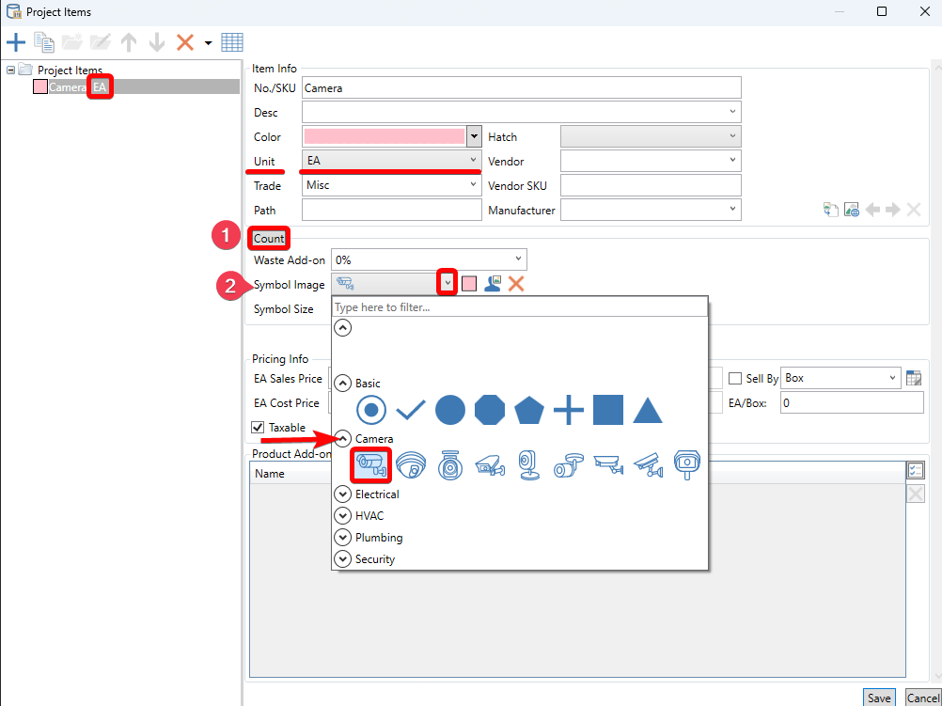
Task: Click the pink symbol color swatch
Action: [469, 284]
